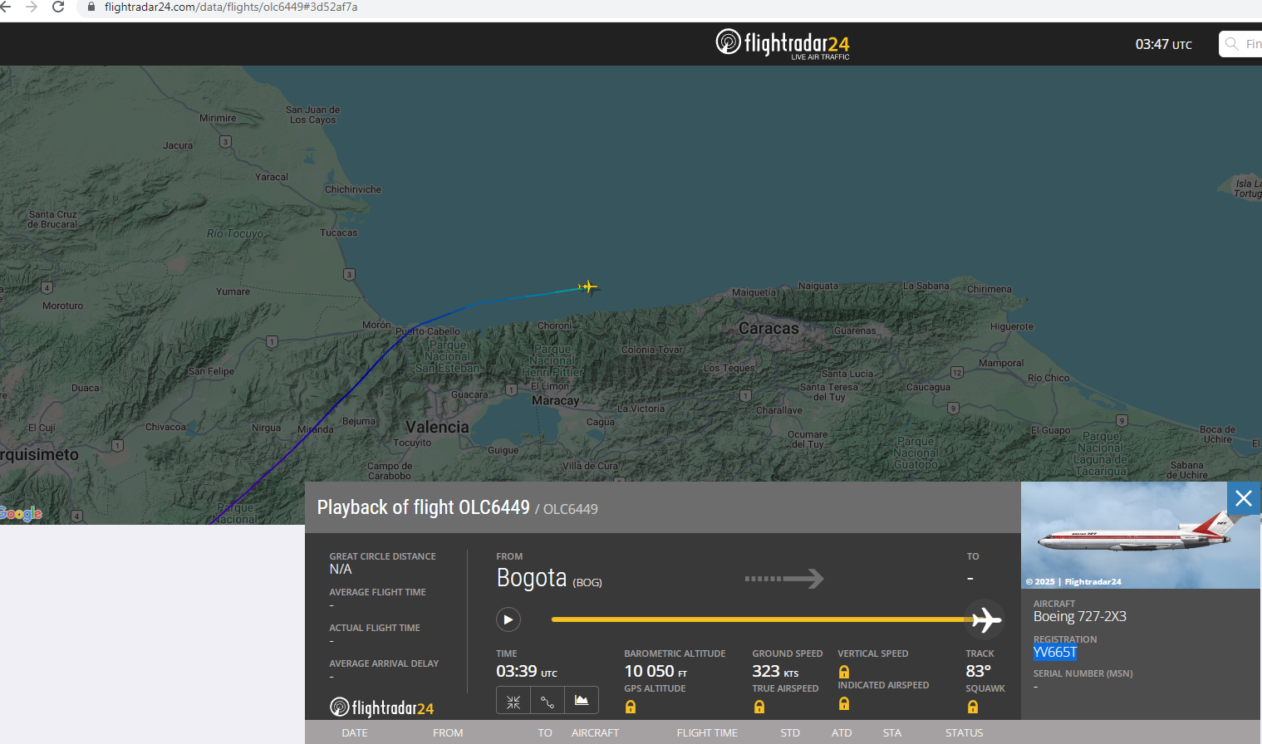Screen dimensions: 1262x744
Task: Click the Playback of flight OLC6449 title
Action: point(424,507)
